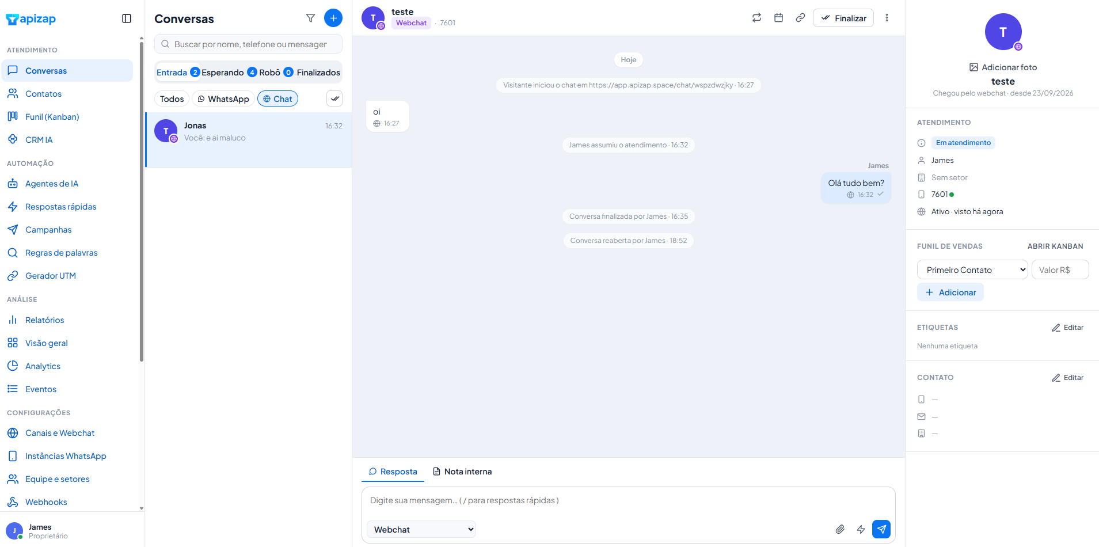Open Canais e Webchat settings
Viewport: 1099px width, 547px height.
(x=67, y=433)
